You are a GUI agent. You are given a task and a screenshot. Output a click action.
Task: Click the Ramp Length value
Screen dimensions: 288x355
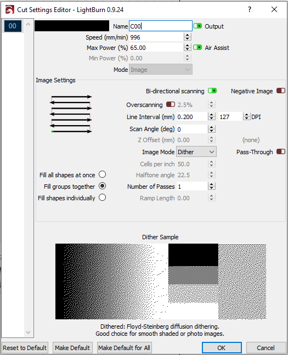tap(192, 198)
